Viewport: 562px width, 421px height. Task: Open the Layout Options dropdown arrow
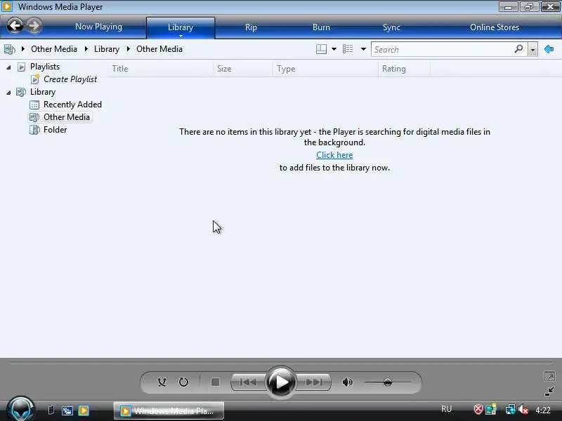(334, 49)
